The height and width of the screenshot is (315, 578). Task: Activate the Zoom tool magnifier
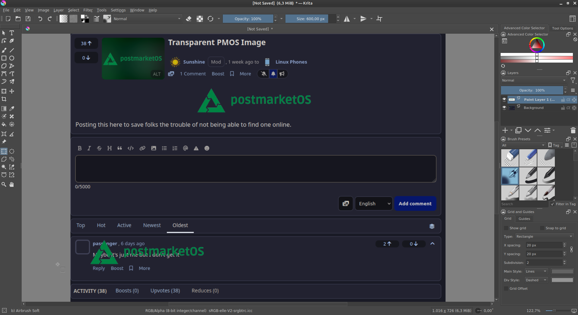(x=4, y=184)
